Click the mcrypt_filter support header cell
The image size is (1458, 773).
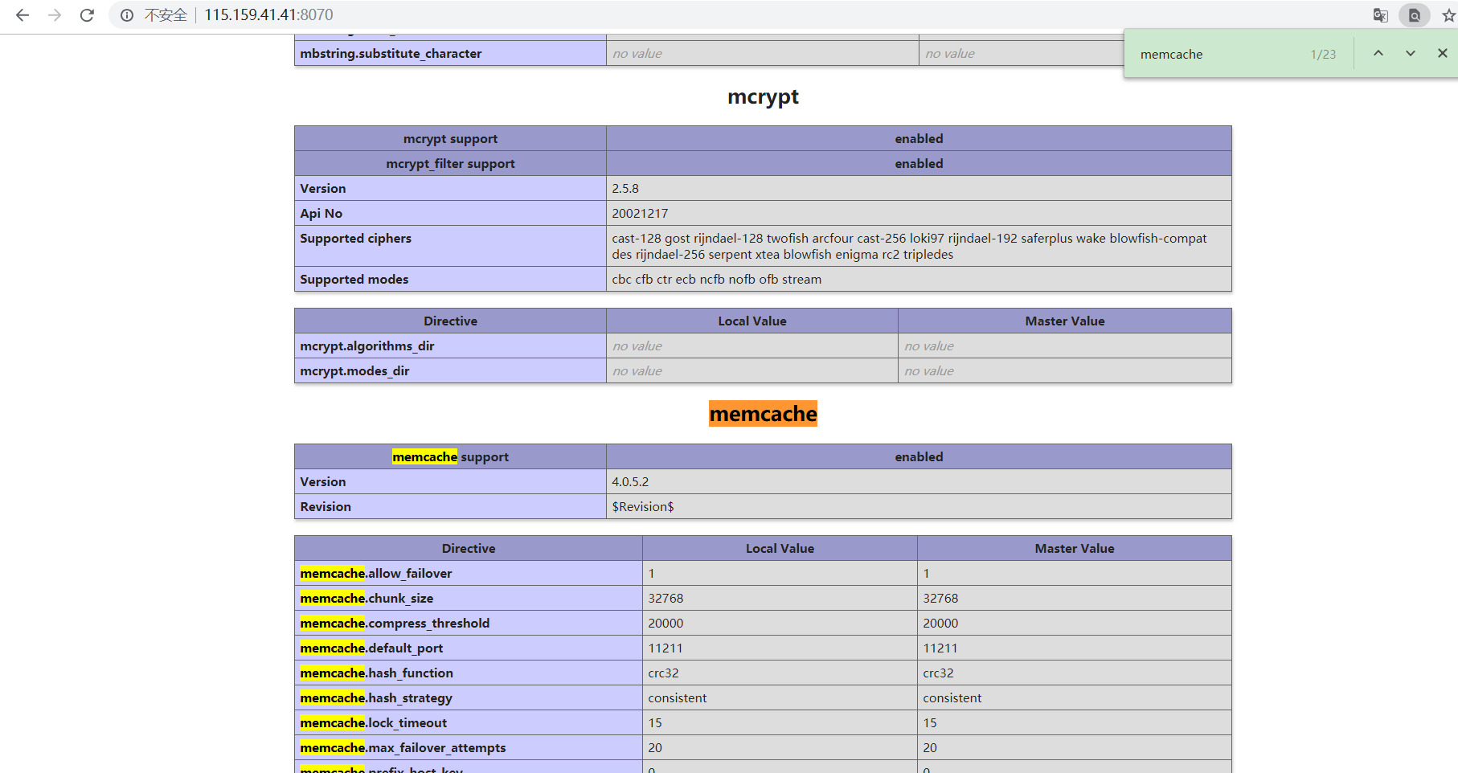450,164
